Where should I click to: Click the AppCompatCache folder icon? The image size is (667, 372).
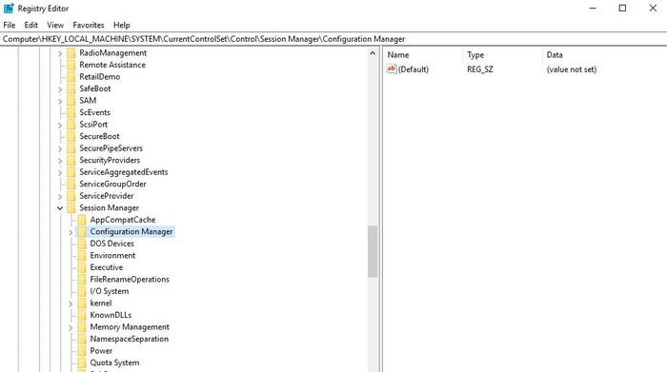(x=82, y=220)
